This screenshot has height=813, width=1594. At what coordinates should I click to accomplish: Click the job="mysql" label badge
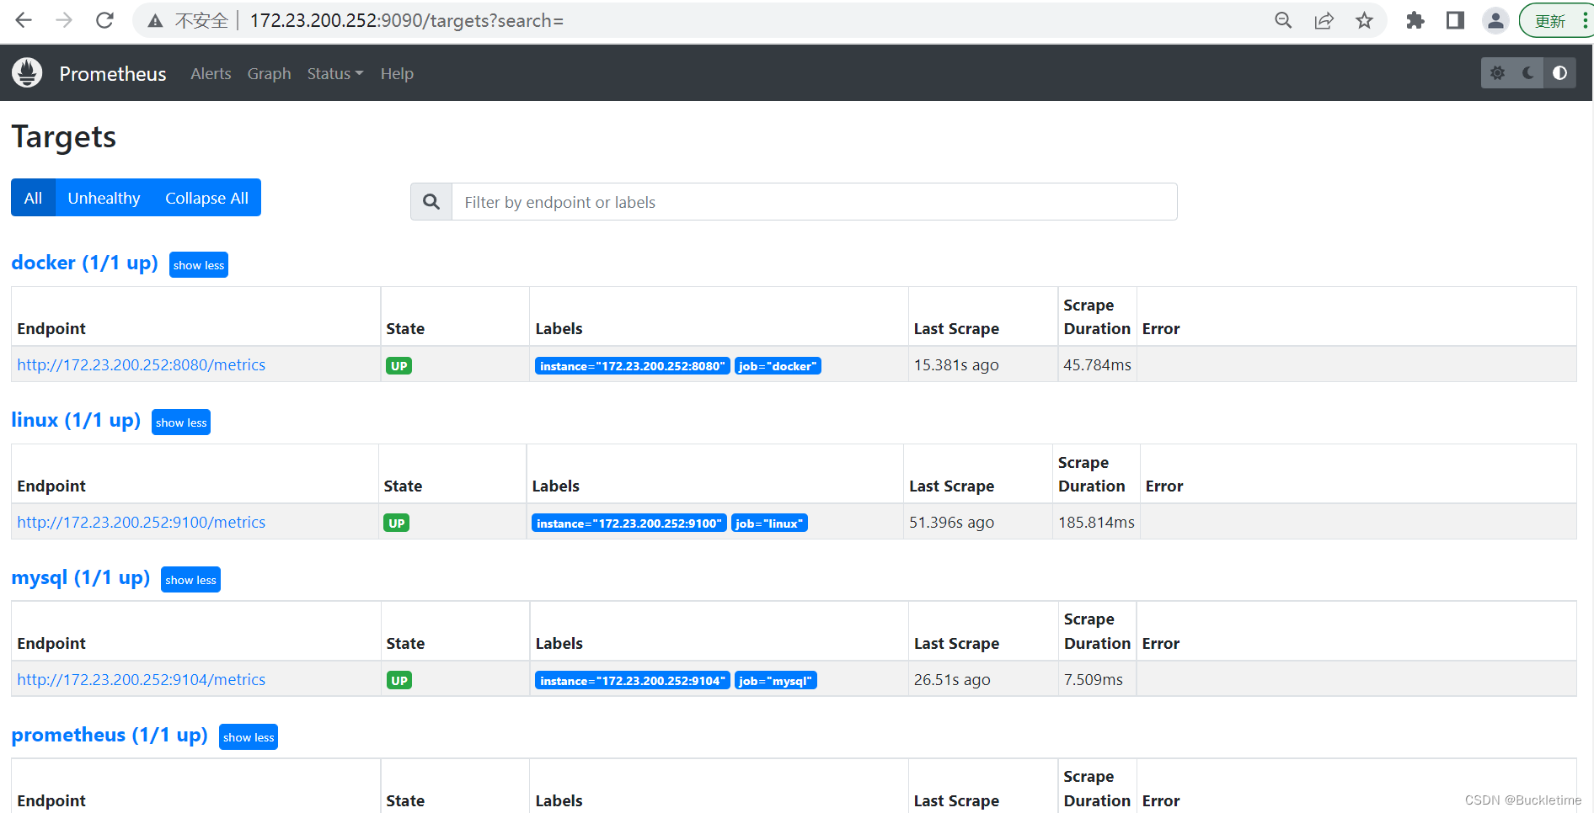click(x=776, y=681)
